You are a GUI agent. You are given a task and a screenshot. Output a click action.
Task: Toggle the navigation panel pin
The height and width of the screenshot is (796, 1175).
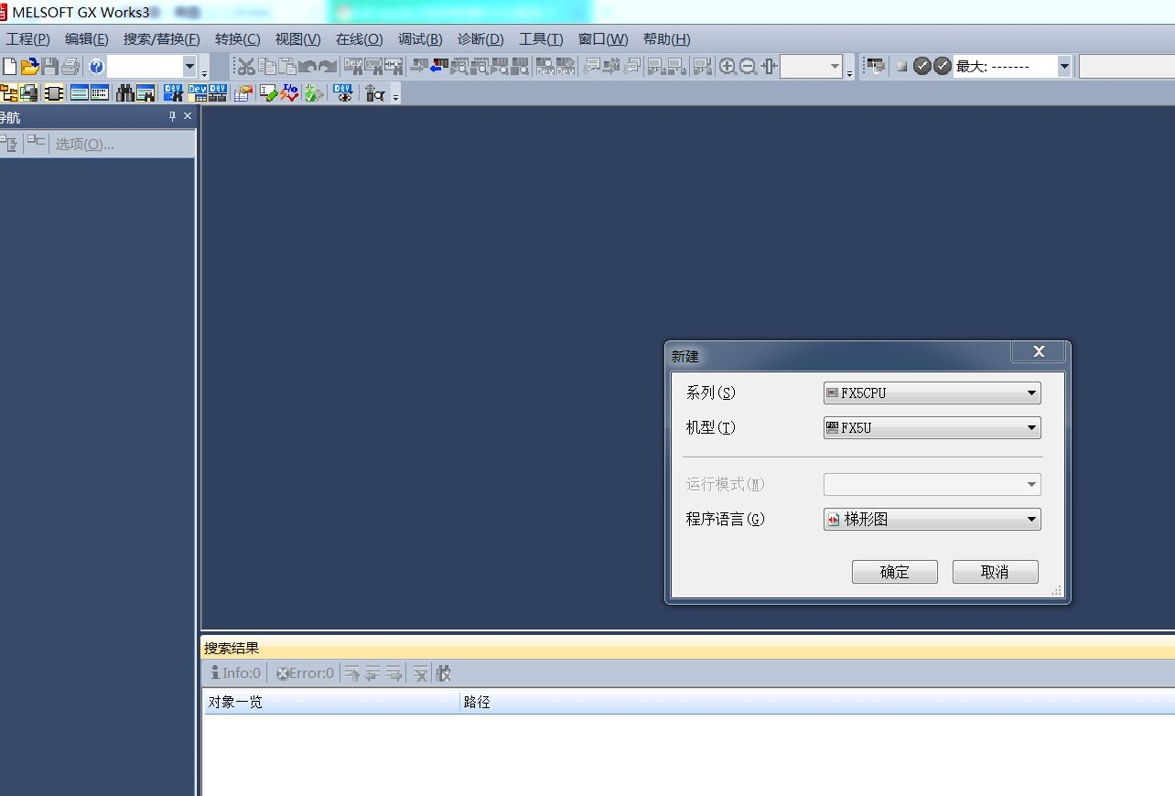tap(172, 116)
